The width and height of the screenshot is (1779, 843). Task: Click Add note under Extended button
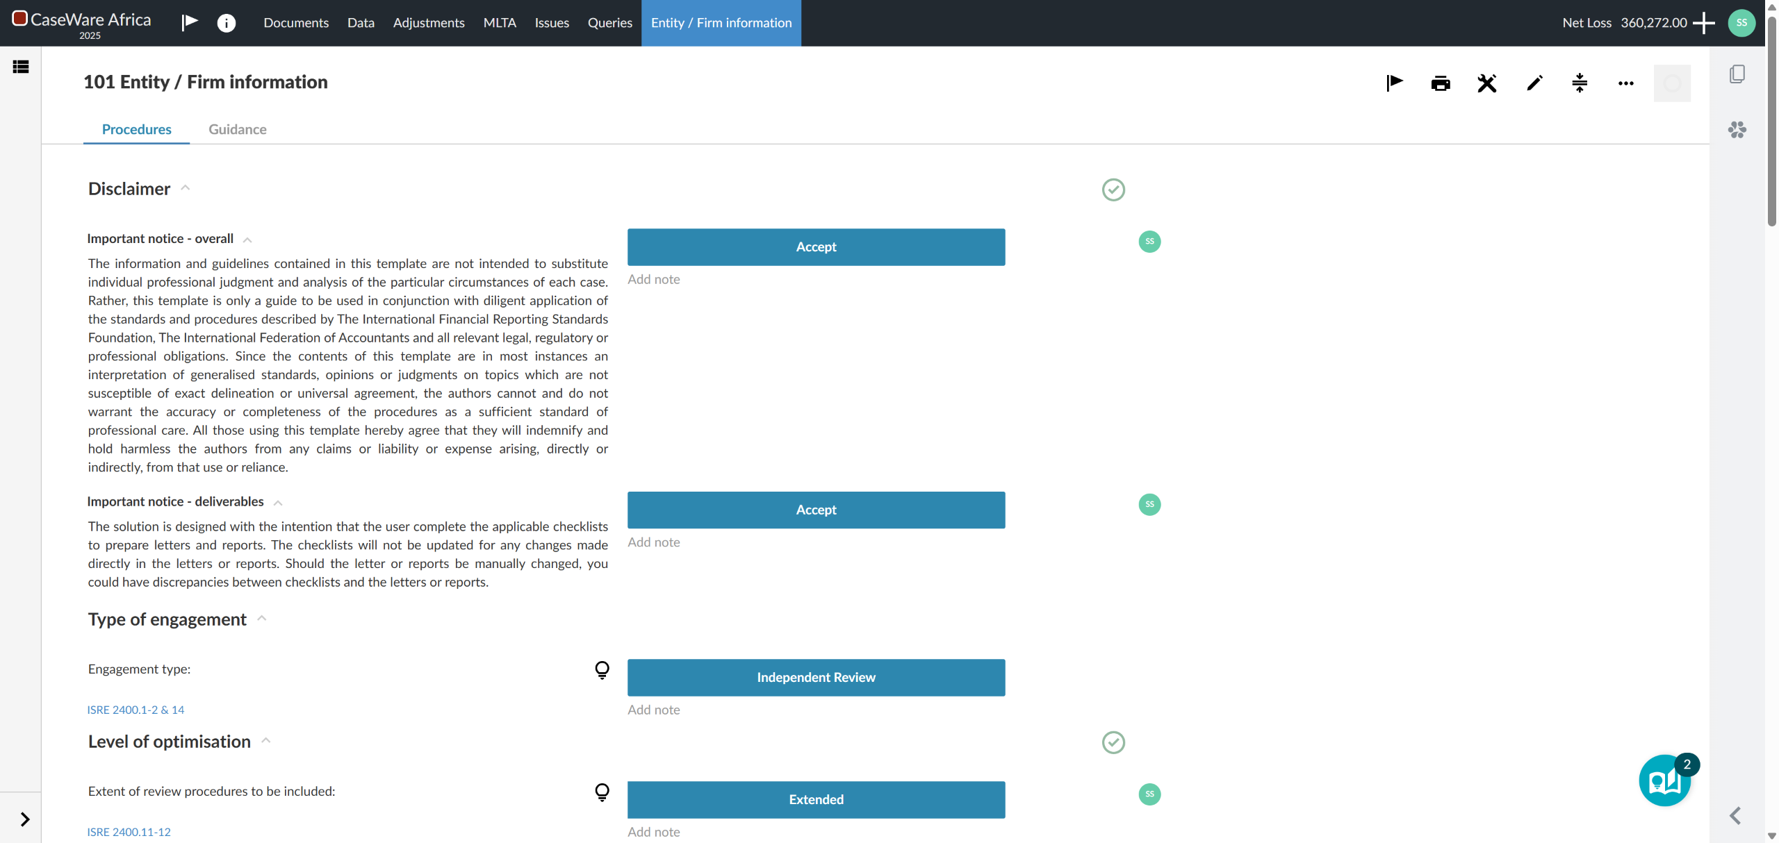point(653,832)
